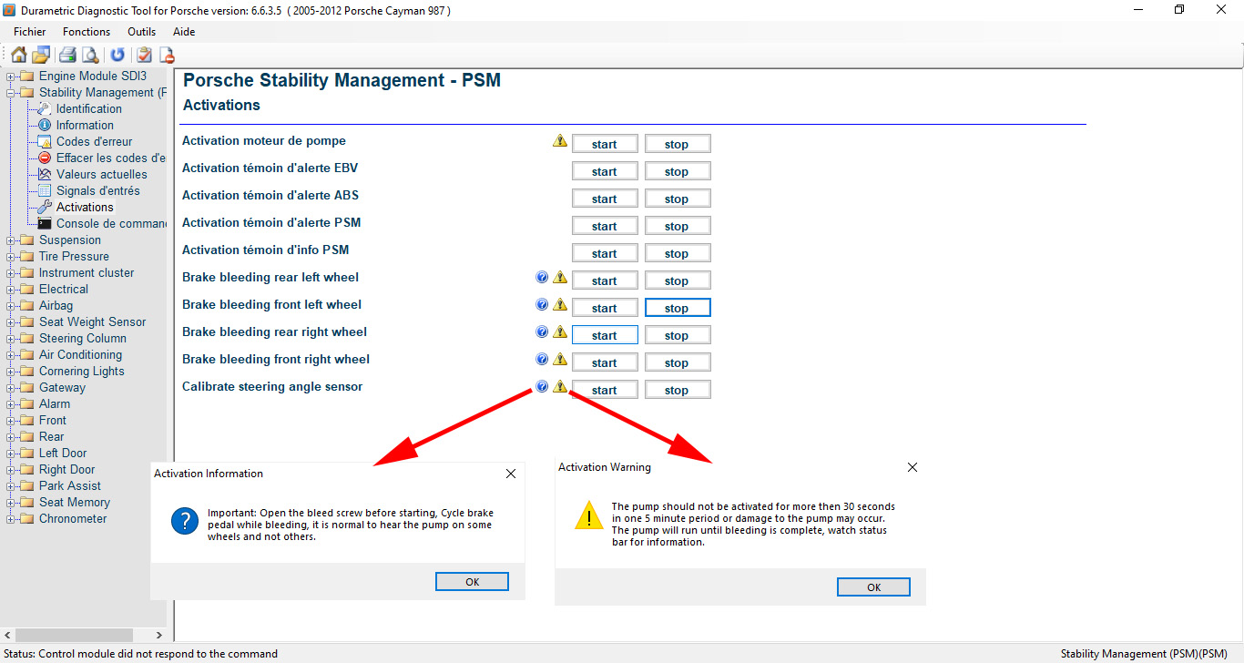Screen dimensions: 1244x663
Task: Open the Aide menu
Action: point(184,32)
